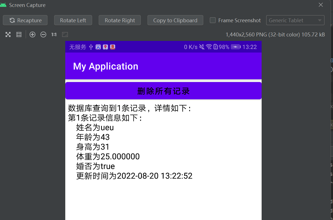Click the red map pin notification icon
This screenshot has height=220, width=333.
coord(105,47)
